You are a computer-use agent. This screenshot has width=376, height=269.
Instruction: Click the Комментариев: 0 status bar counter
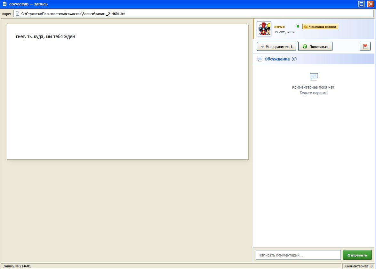click(x=358, y=266)
